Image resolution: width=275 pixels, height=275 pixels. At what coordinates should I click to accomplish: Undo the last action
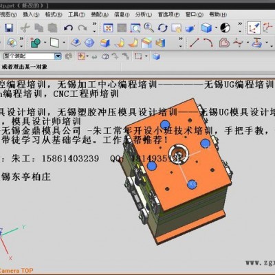[68, 28]
